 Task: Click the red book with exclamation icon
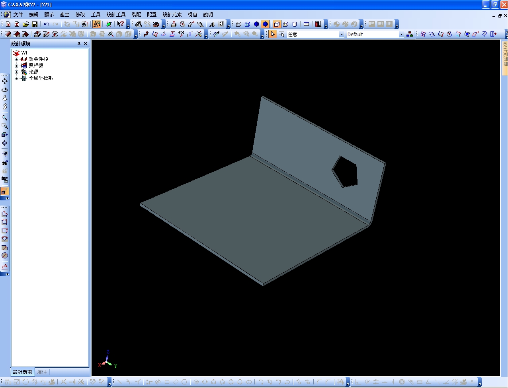click(x=318, y=24)
